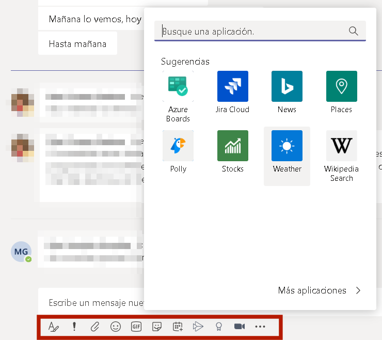Click the search magnifier icon
Image resolution: width=382 pixels, height=340 pixels.
(353, 31)
